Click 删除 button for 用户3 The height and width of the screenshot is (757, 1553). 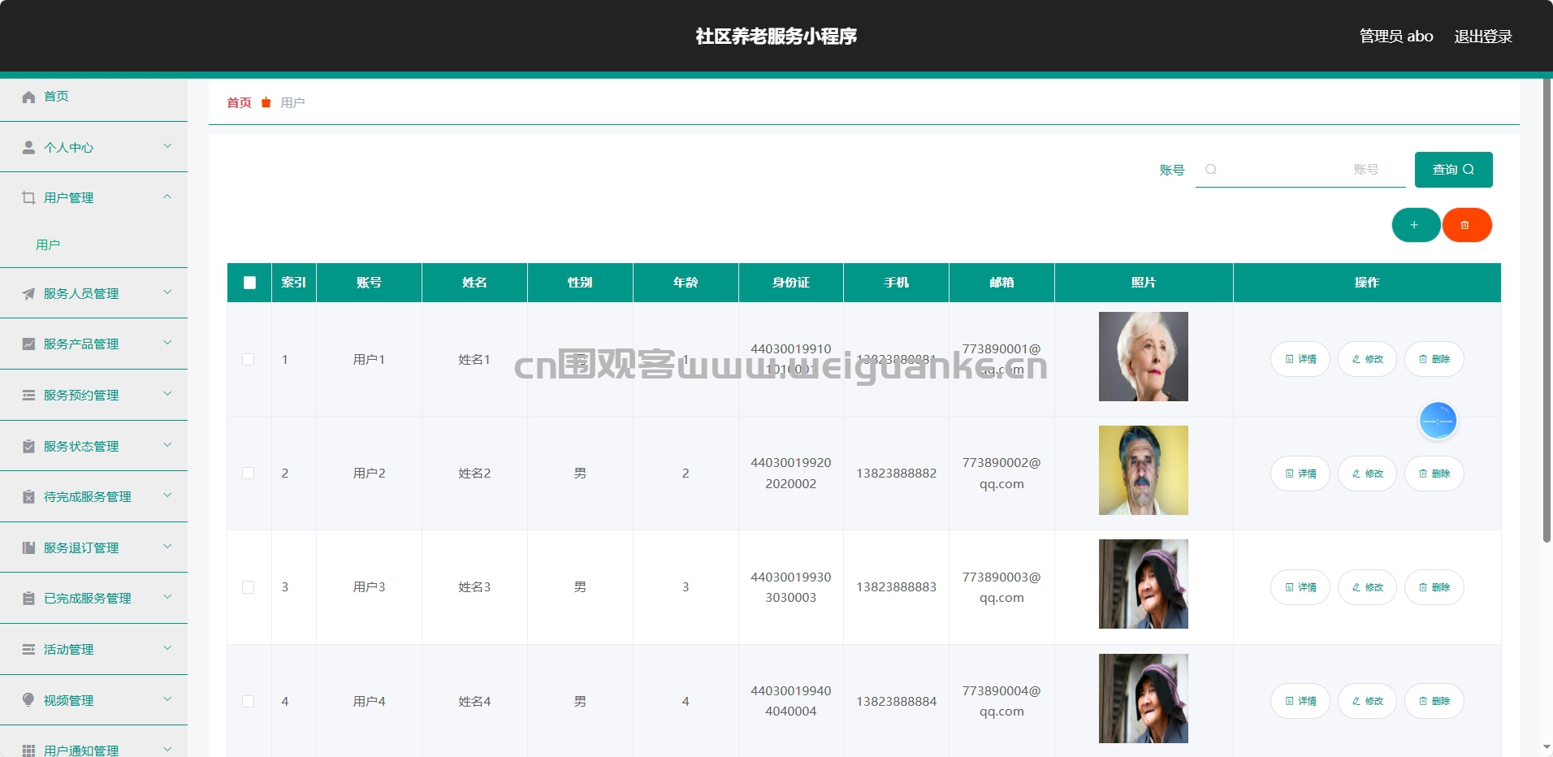coord(1434,587)
